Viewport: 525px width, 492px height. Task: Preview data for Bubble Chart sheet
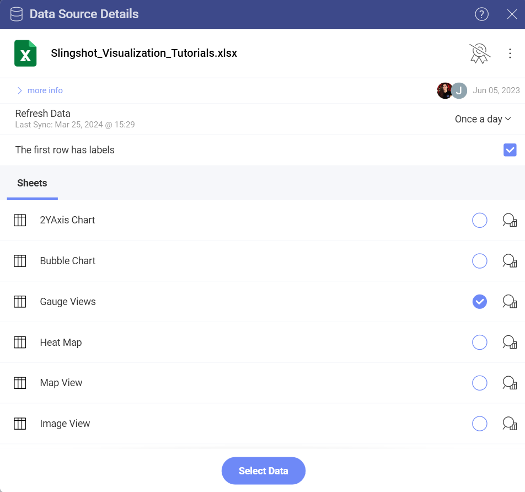point(510,261)
